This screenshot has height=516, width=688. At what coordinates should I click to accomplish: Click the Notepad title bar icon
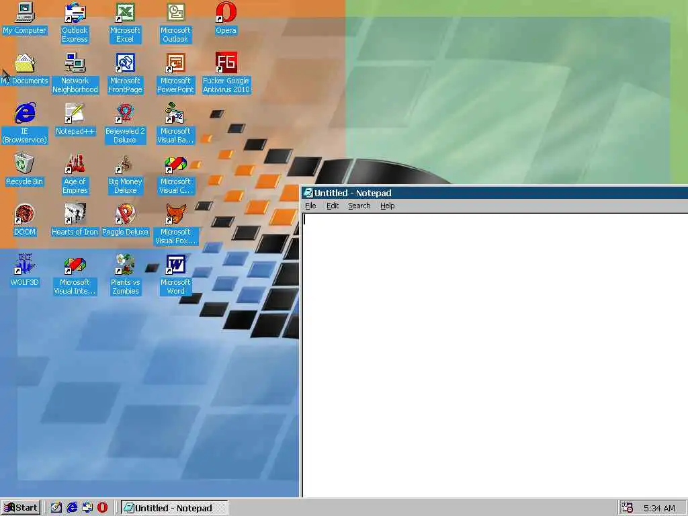308,193
